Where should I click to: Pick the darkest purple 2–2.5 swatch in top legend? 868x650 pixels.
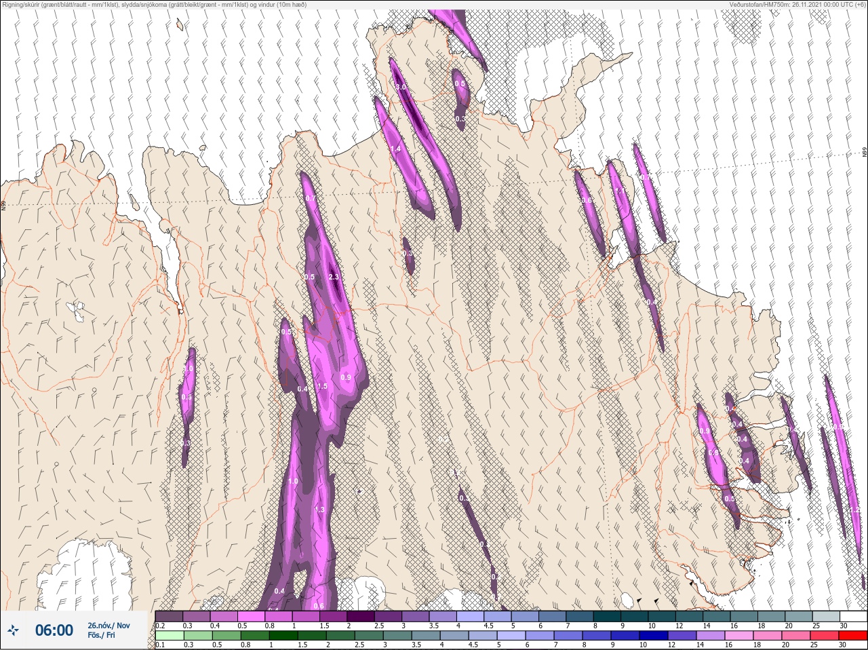tap(361, 616)
